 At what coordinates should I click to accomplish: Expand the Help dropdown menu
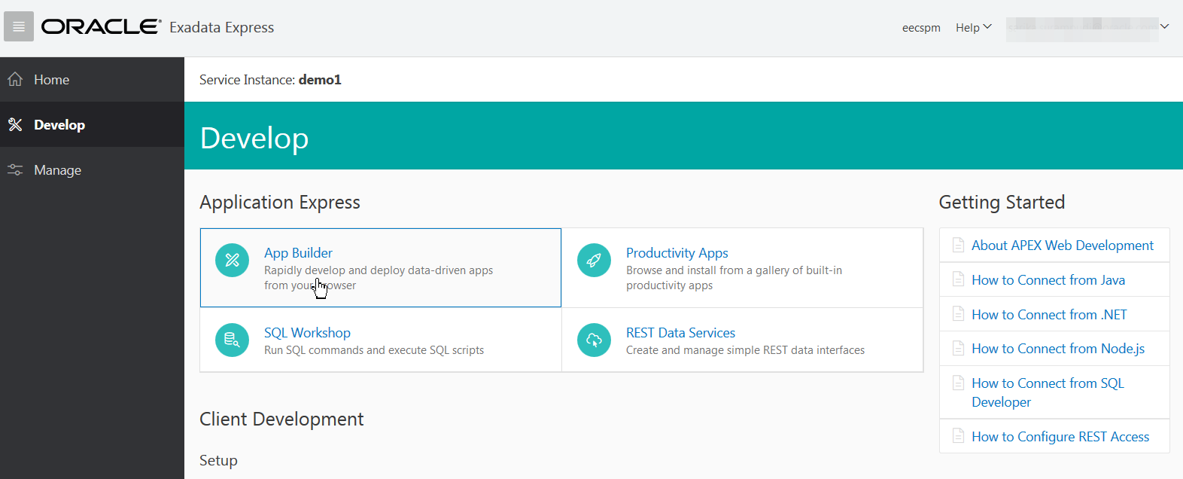[x=973, y=28]
